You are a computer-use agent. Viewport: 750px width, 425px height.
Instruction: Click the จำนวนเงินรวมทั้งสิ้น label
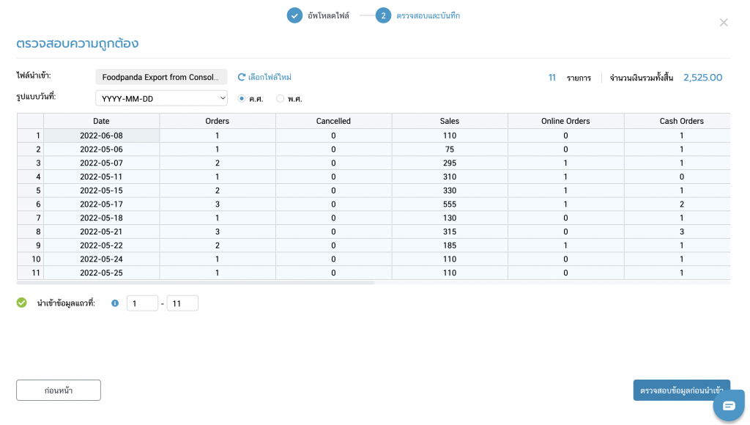point(642,78)
